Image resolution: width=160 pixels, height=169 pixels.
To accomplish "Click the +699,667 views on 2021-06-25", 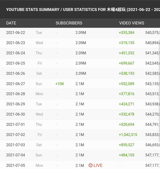I will 126,63.
